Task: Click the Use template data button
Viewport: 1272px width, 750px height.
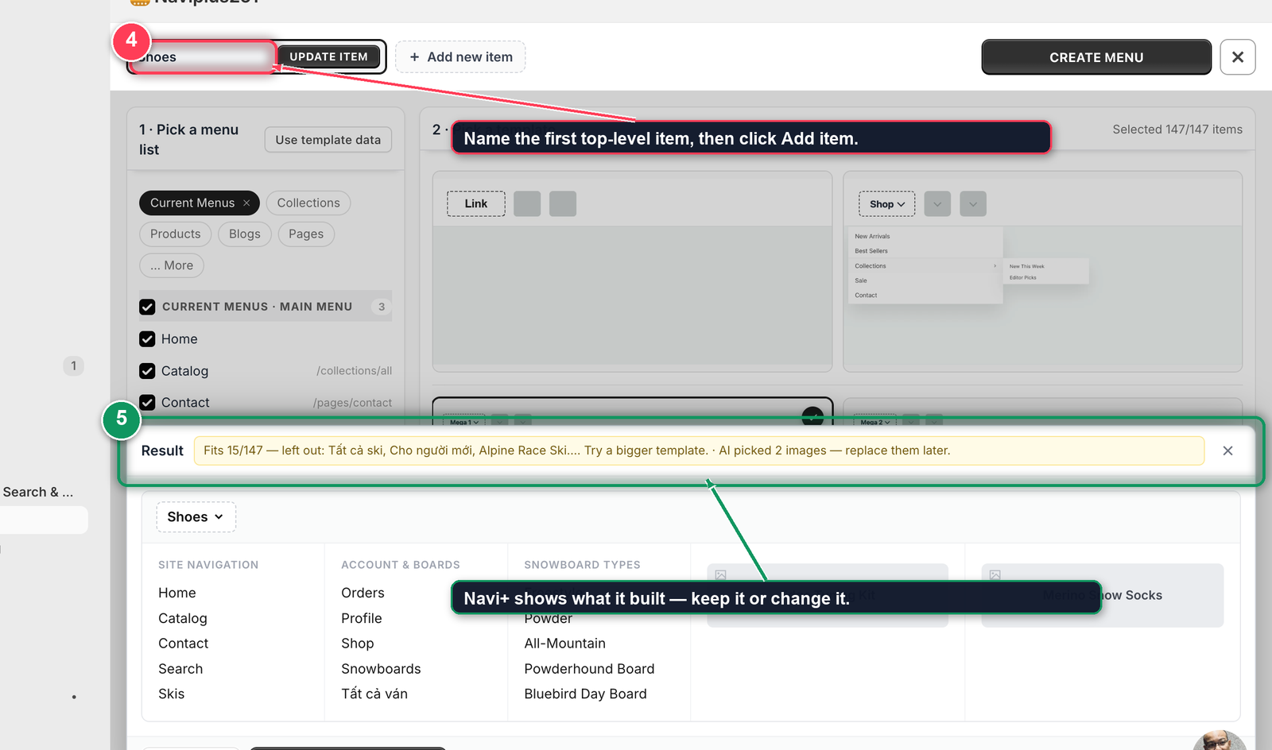Action: [x=328, y=140]
